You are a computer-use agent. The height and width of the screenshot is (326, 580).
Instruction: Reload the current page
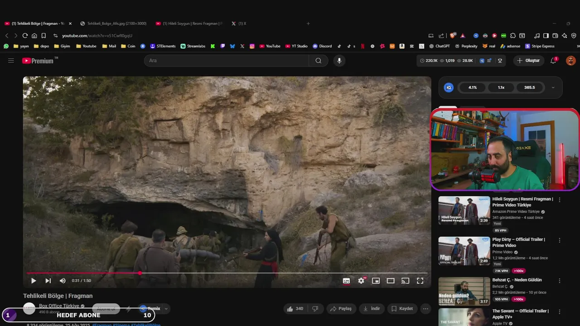25,35
